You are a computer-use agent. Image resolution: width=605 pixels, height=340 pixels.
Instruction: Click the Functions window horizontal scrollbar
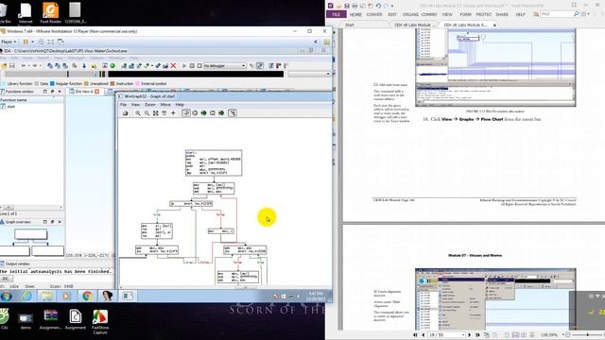tap(31, 208)
